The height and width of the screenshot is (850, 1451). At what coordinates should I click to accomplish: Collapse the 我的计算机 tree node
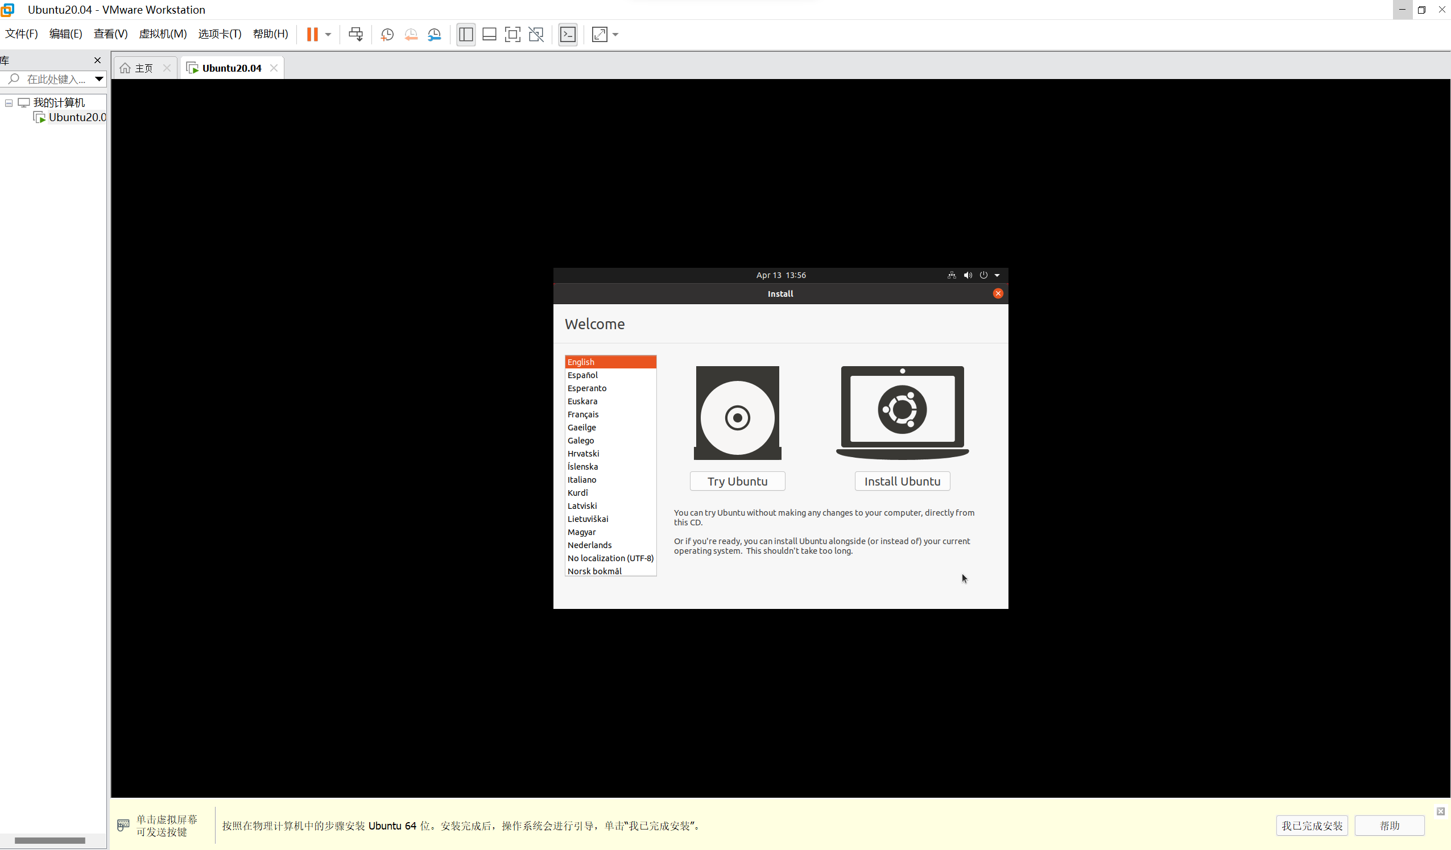click(9, 103)
